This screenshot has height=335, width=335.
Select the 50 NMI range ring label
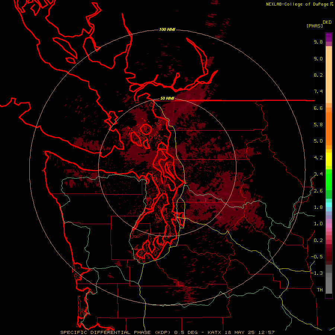(167, 99)
